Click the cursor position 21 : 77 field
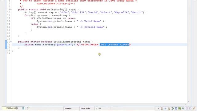The width and height of the screenshot is (197, 111). (98, 108)
